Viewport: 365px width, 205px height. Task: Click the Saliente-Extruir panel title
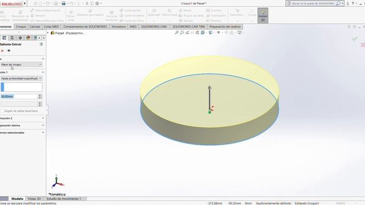pyautogui.click(x=11, y=44)
